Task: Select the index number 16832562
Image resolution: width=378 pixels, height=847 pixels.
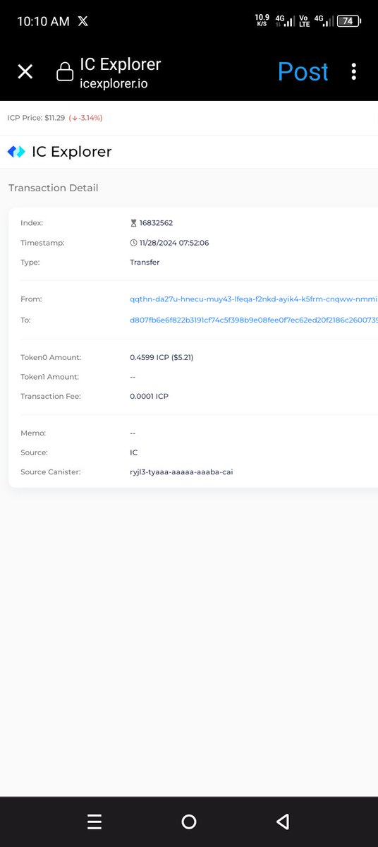Action: (x=156, y=223)
